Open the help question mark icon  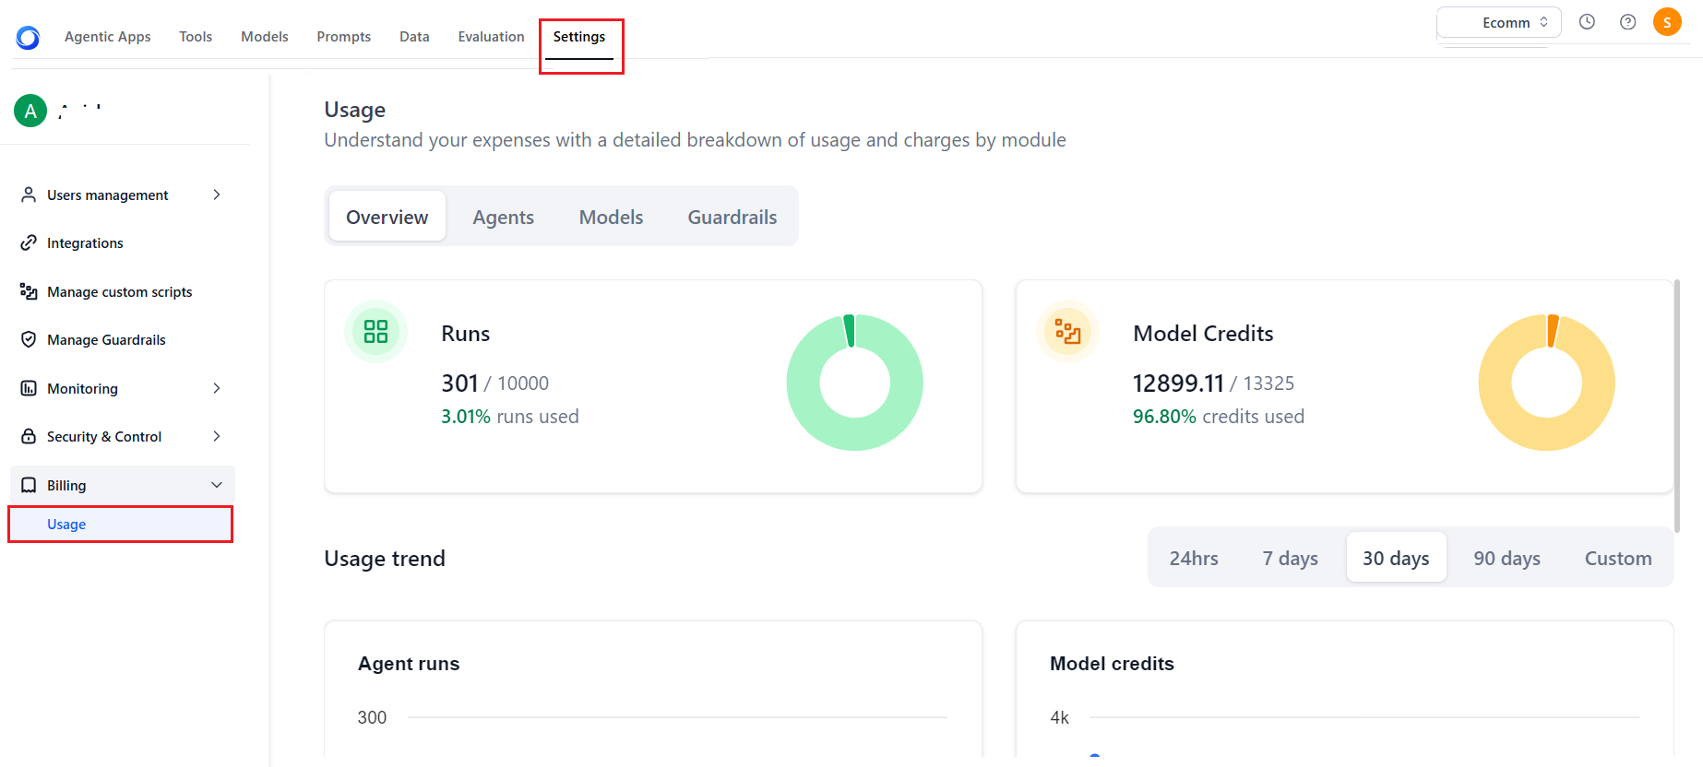[1627, 22]
